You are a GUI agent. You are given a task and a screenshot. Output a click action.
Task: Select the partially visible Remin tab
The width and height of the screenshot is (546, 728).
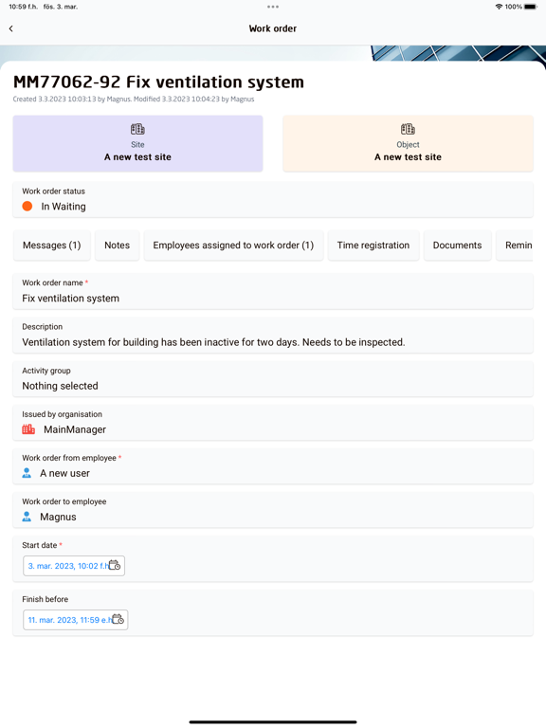point(516,246)
